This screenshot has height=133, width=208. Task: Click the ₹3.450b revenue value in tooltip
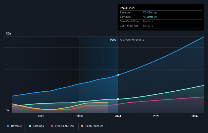[x=148, y=12]
